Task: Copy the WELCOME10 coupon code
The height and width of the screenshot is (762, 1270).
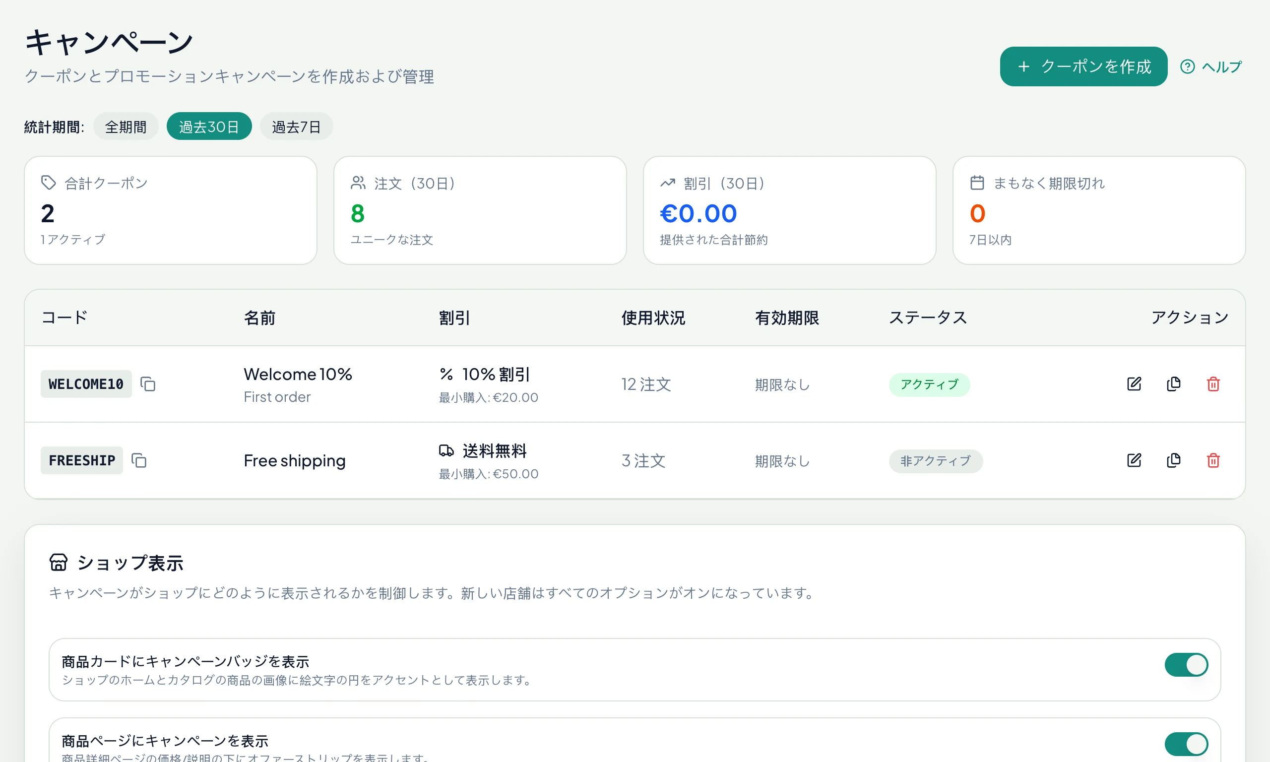Action: [148, 384]
